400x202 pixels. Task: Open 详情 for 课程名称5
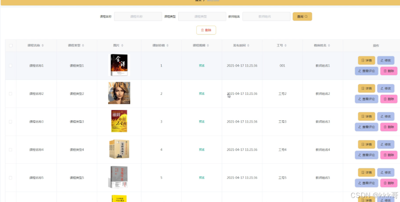coord(367,173)
